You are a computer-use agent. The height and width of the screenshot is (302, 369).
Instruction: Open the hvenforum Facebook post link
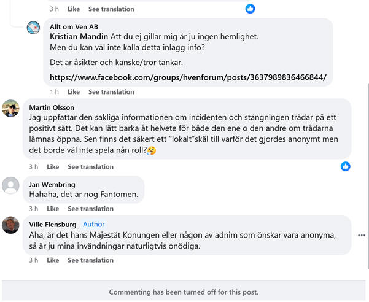pos(188,77)
